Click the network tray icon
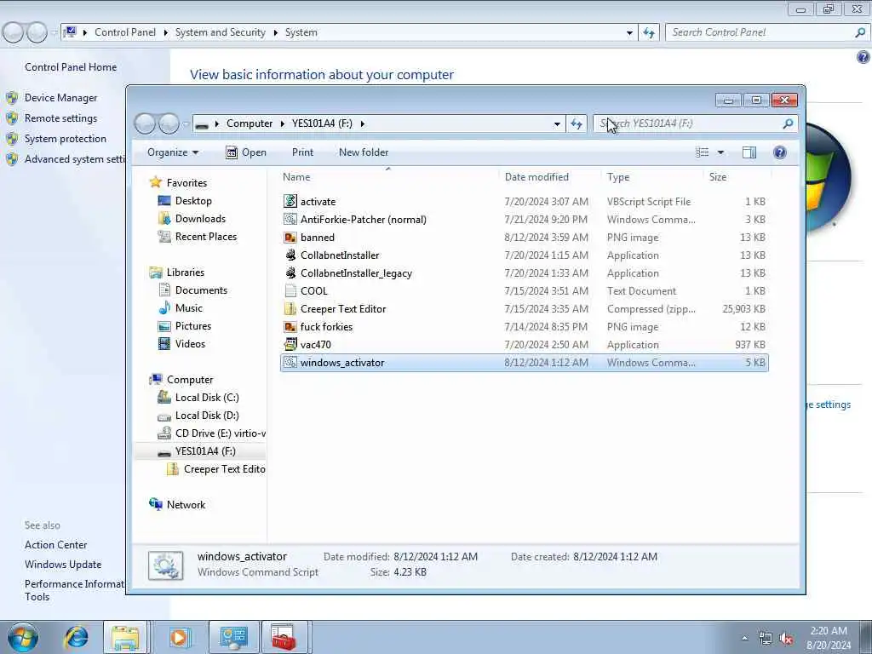 pos(766,639)
